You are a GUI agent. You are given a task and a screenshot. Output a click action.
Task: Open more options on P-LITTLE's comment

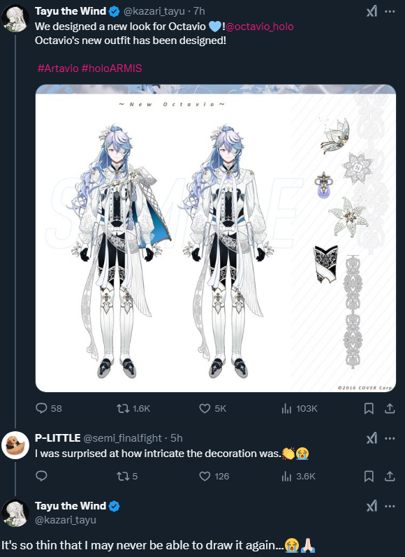390,438
